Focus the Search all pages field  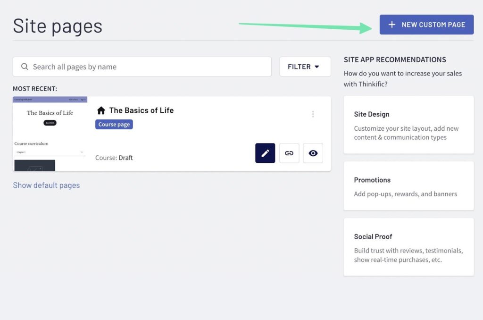pos(146,67)
